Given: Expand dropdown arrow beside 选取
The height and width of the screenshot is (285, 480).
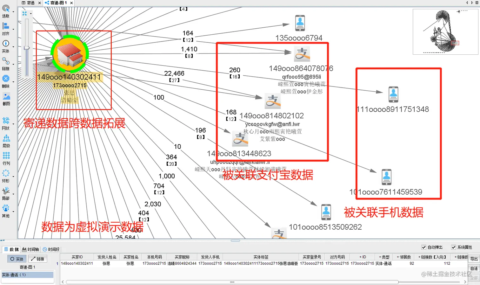Looking at the screenshot, I should tap(13, 12).
